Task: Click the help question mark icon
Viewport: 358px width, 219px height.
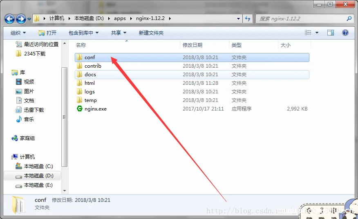Action: coord(345,33)
